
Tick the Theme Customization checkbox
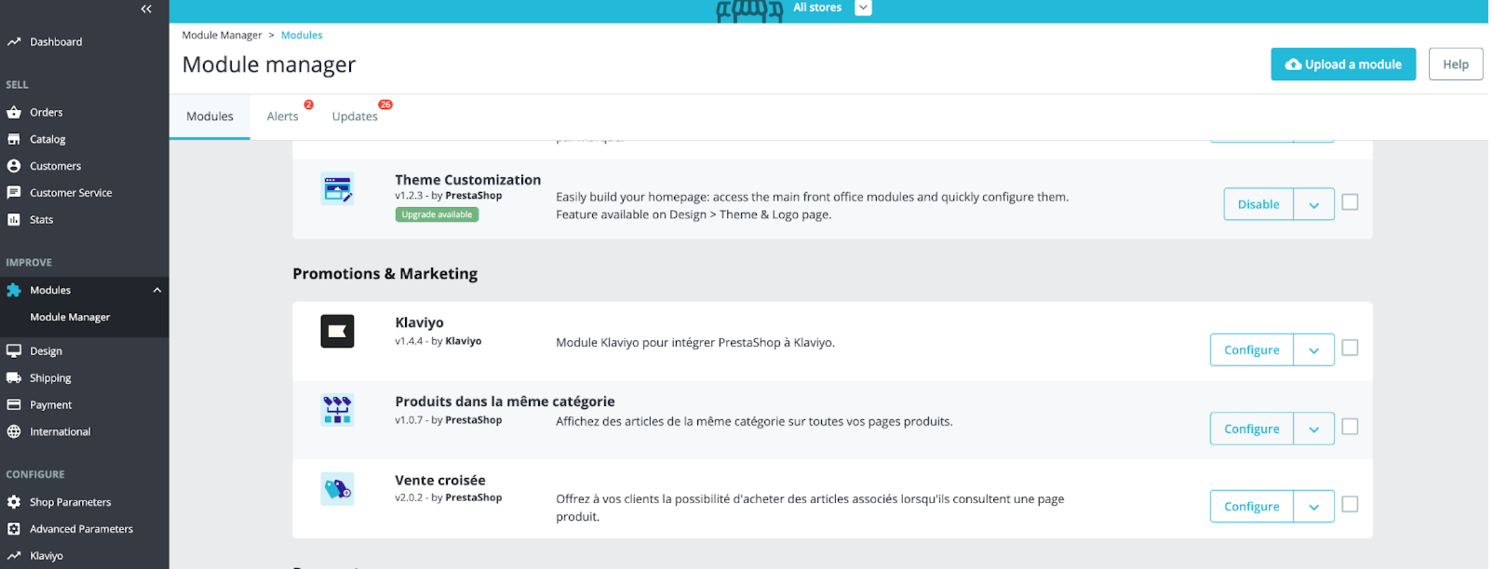(1350, 203)
